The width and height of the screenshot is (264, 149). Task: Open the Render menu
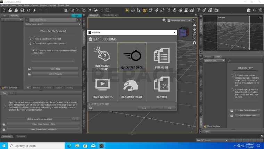[x=27, y=6]
